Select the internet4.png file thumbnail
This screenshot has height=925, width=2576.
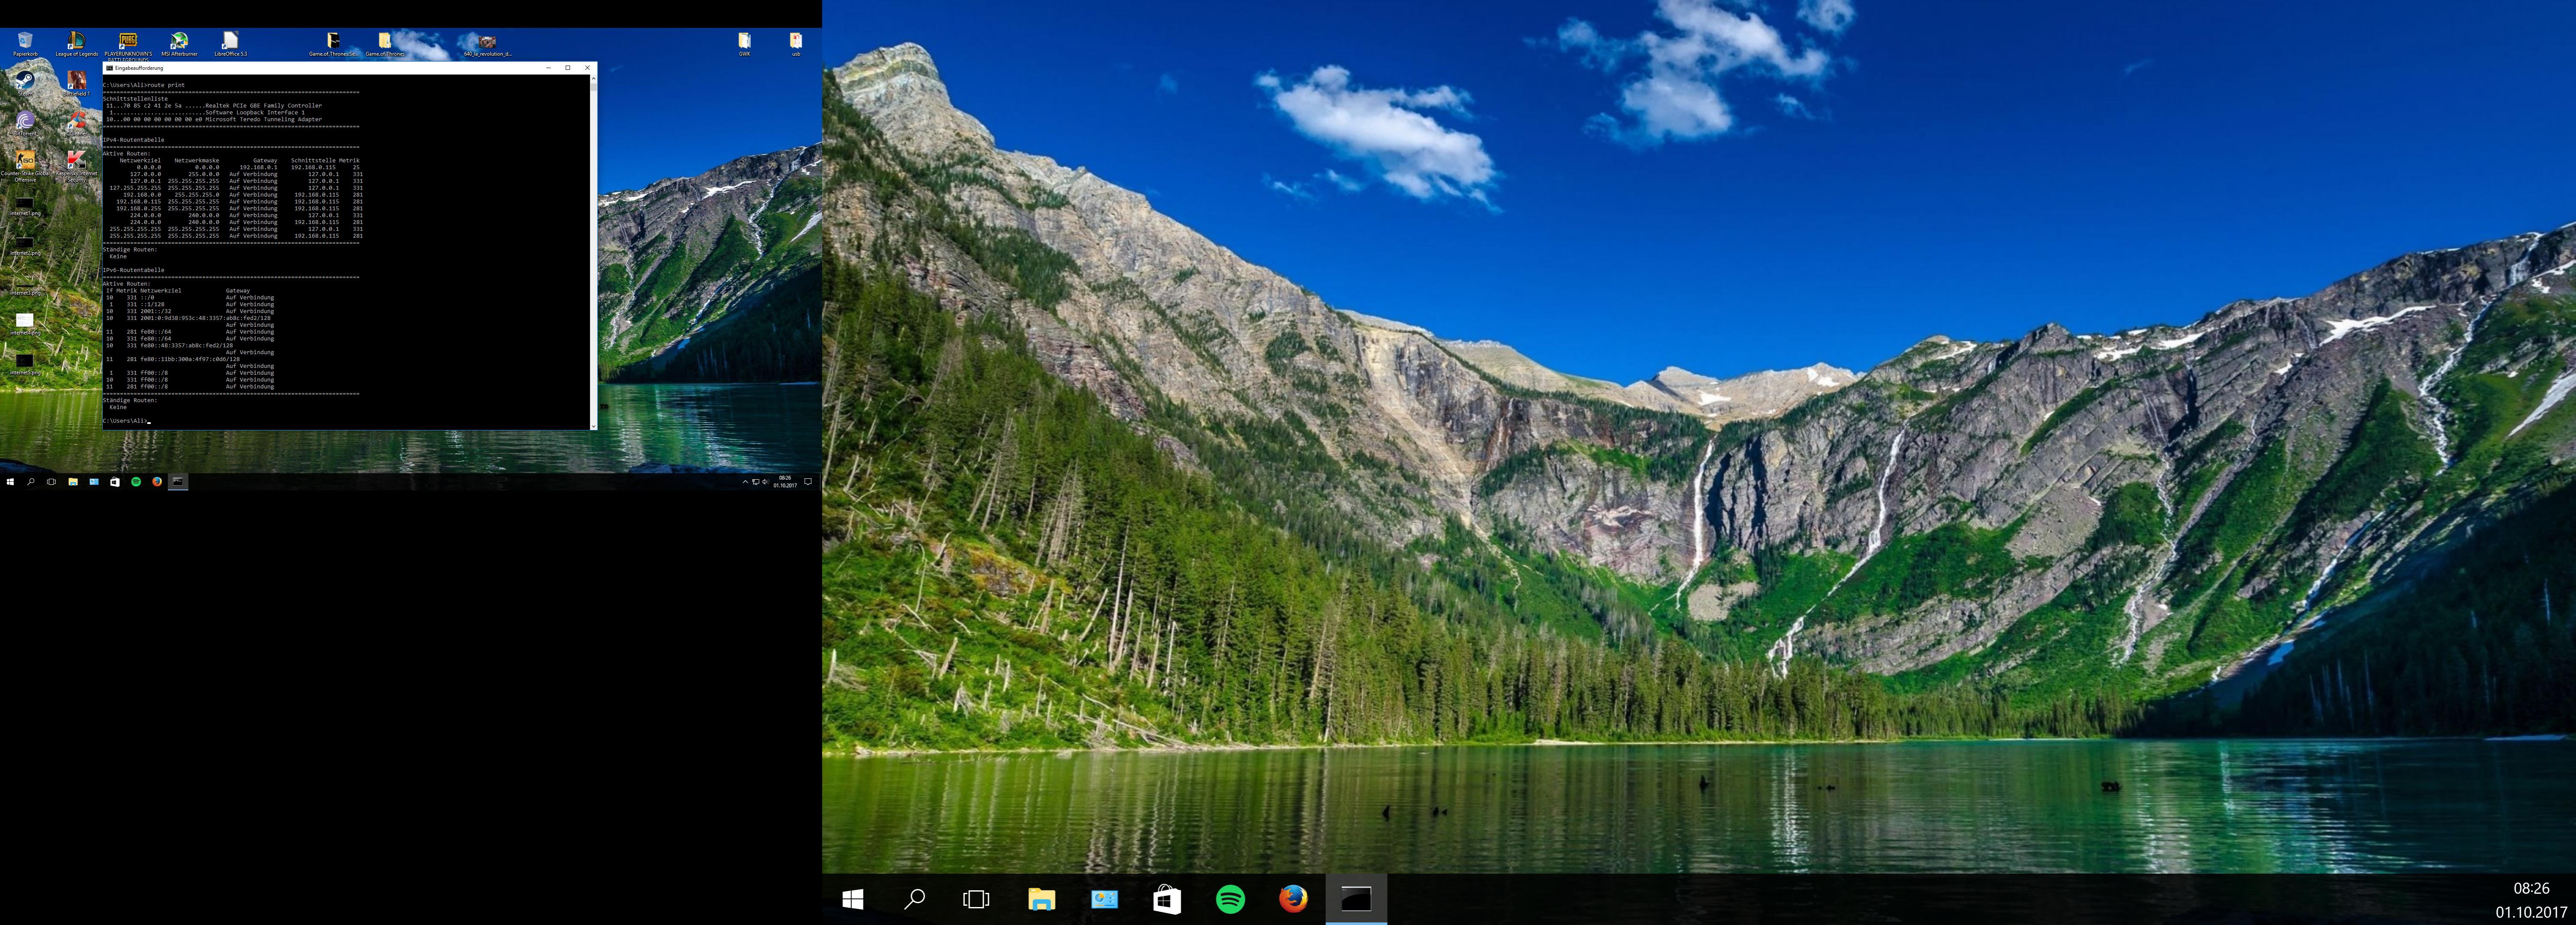[x=24, y=320]
